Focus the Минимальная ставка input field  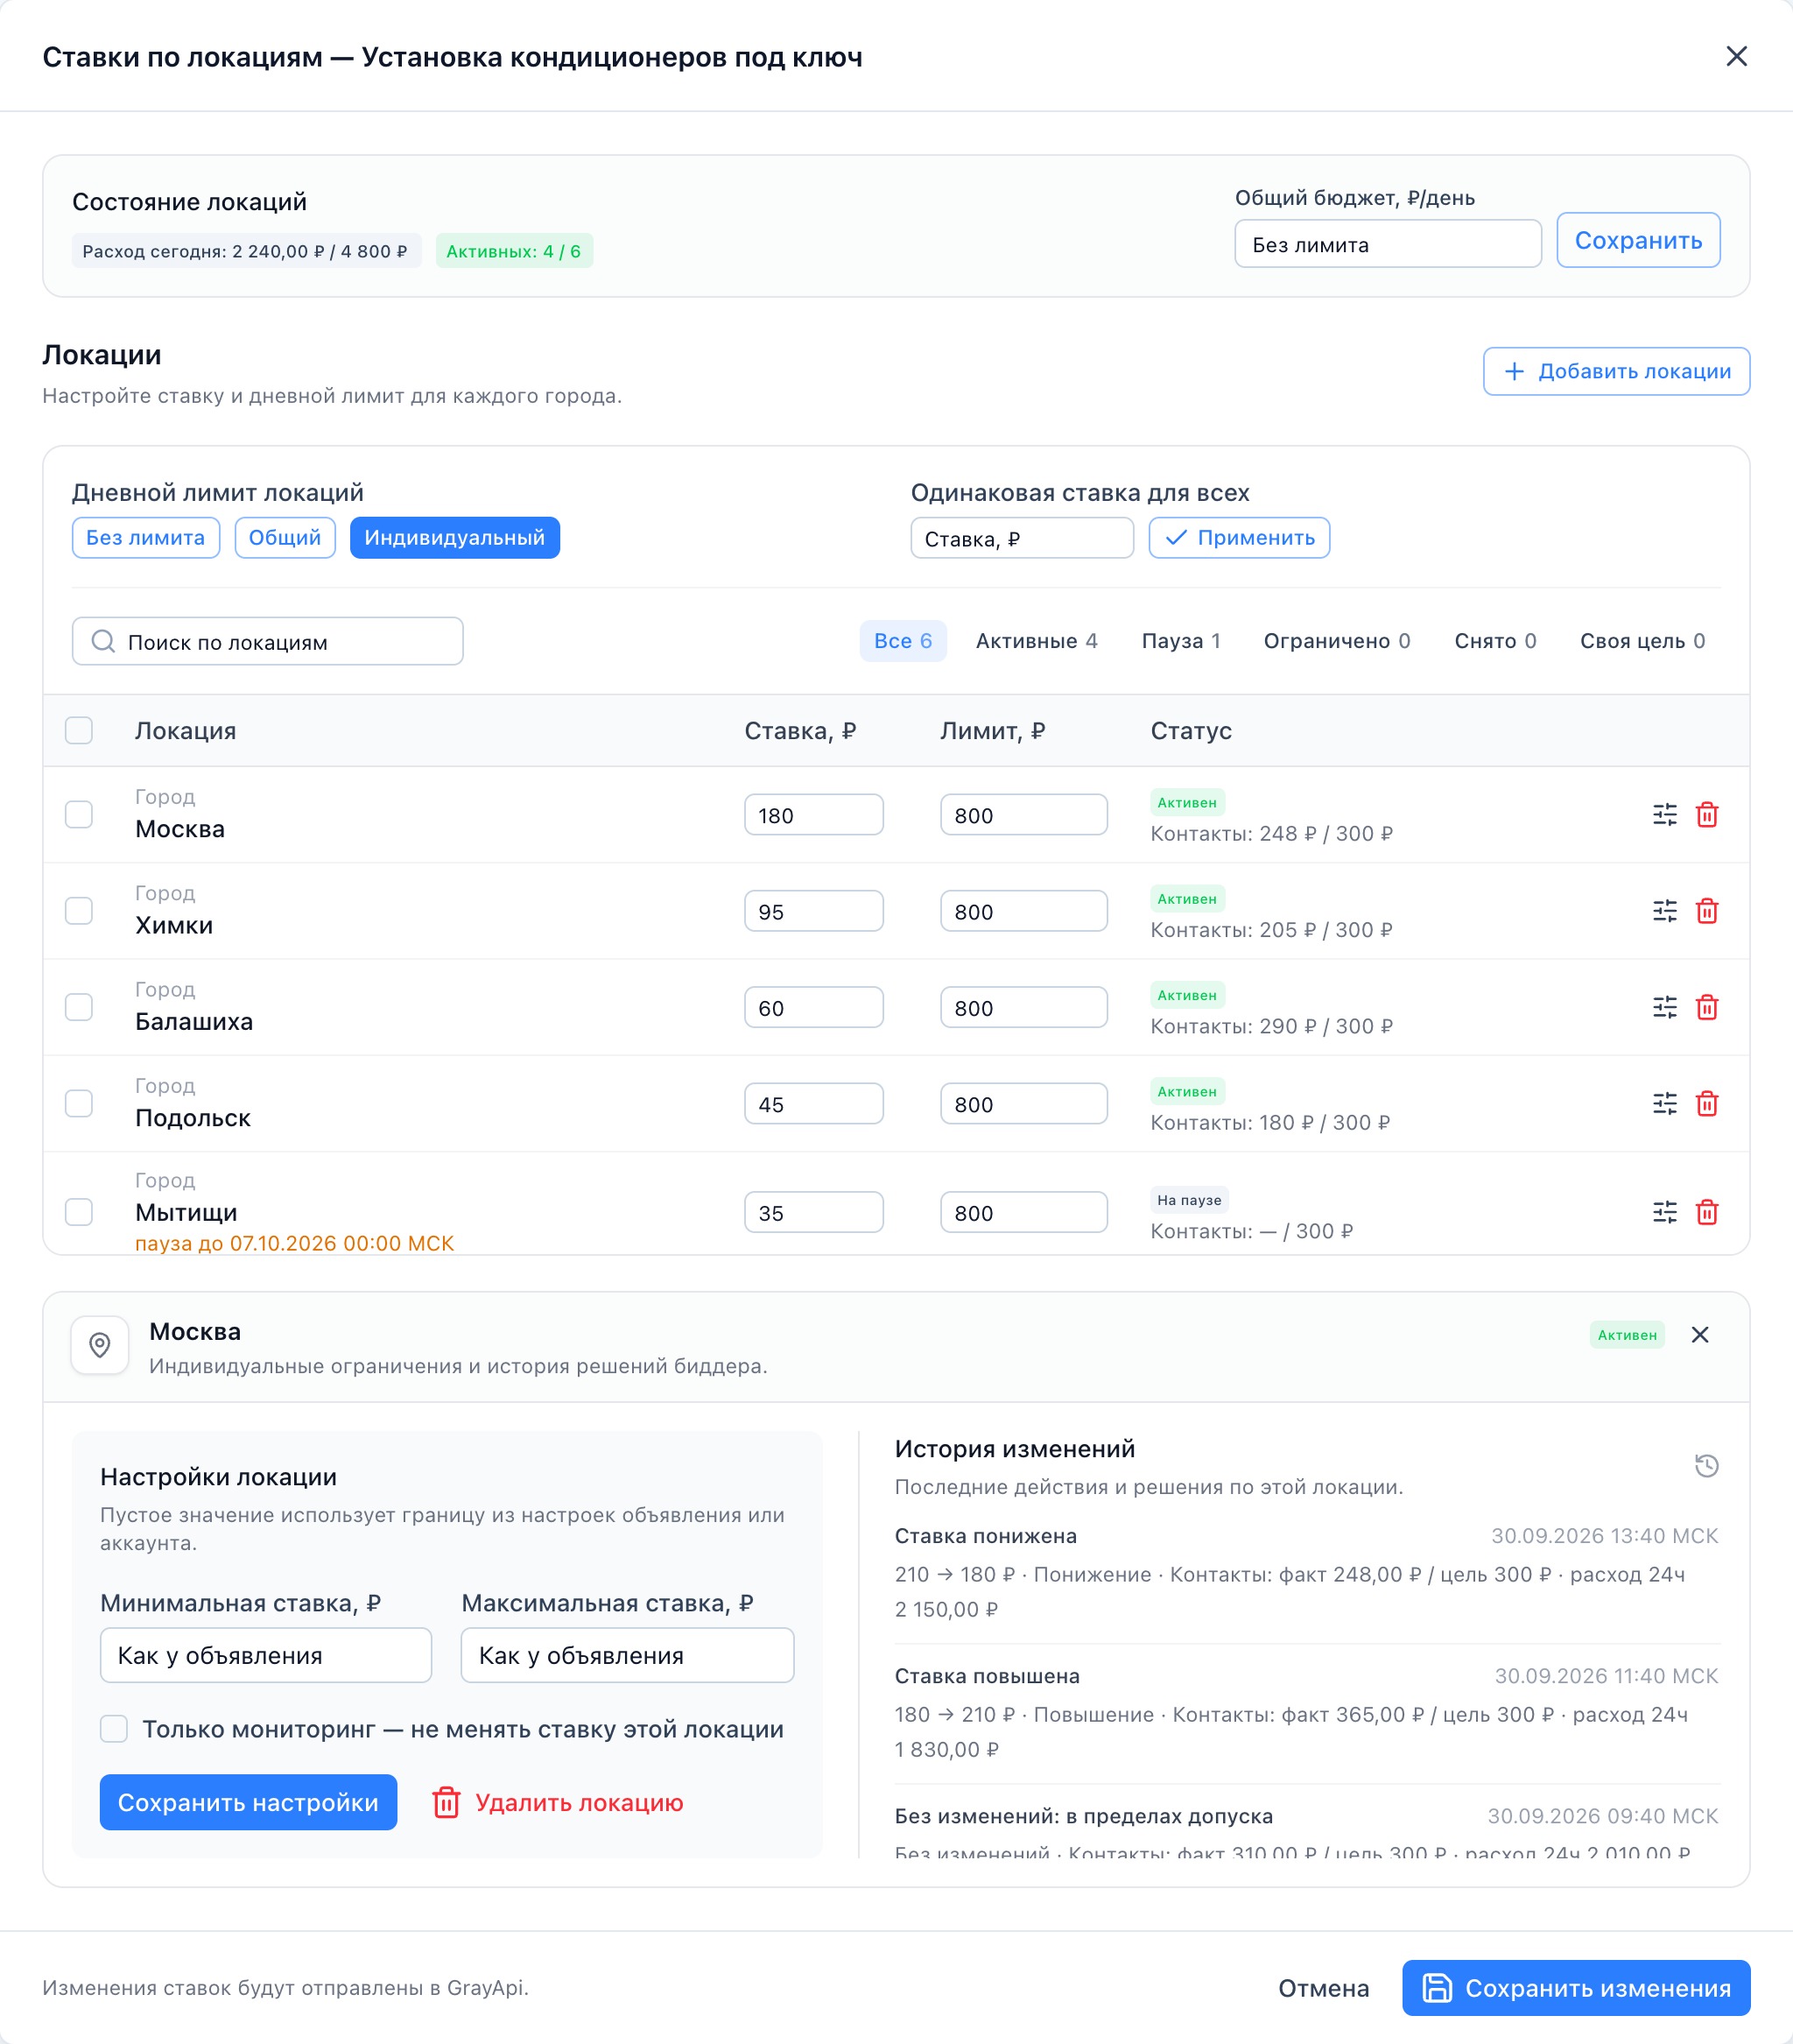point(266,1655)
